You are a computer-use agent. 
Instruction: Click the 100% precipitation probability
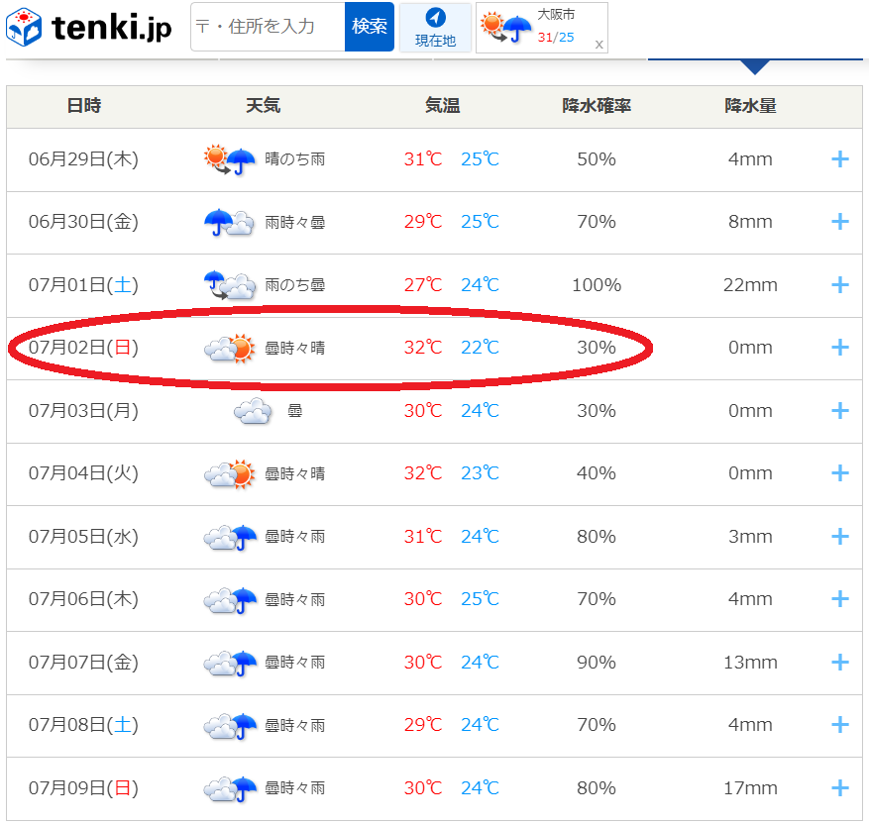(x=597, y=285)
